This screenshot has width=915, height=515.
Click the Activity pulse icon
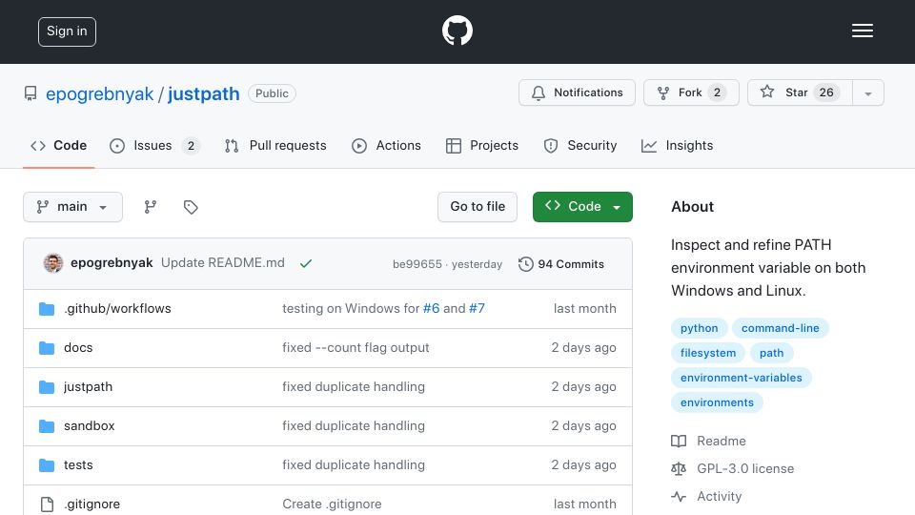click(679, 496)
